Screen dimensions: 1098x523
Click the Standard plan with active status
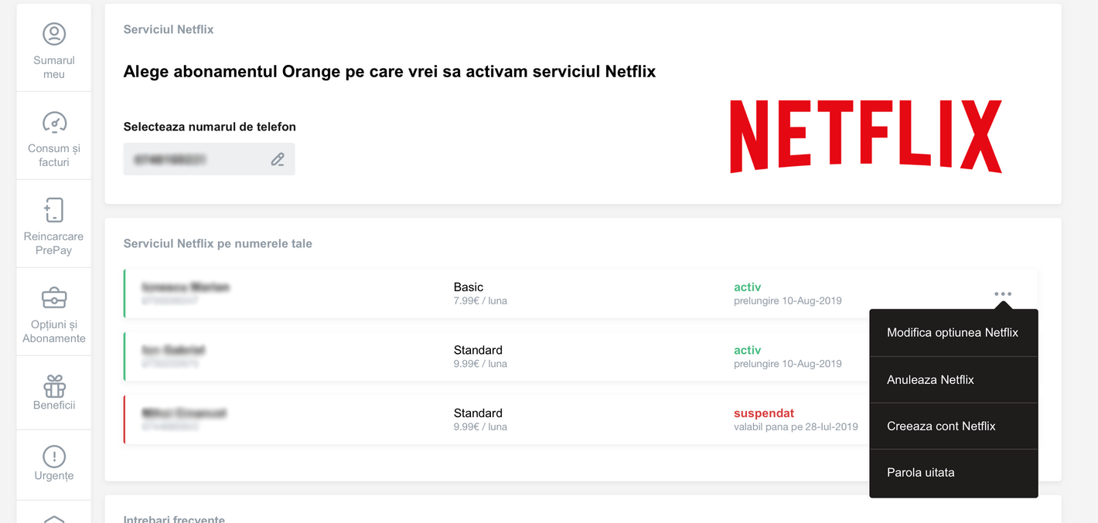[581, 357]
